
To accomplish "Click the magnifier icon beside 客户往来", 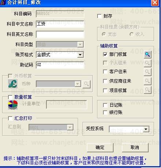I will 147,72.
